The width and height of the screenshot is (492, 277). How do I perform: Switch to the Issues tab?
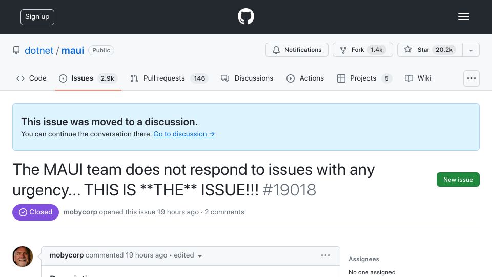point(88,78)
